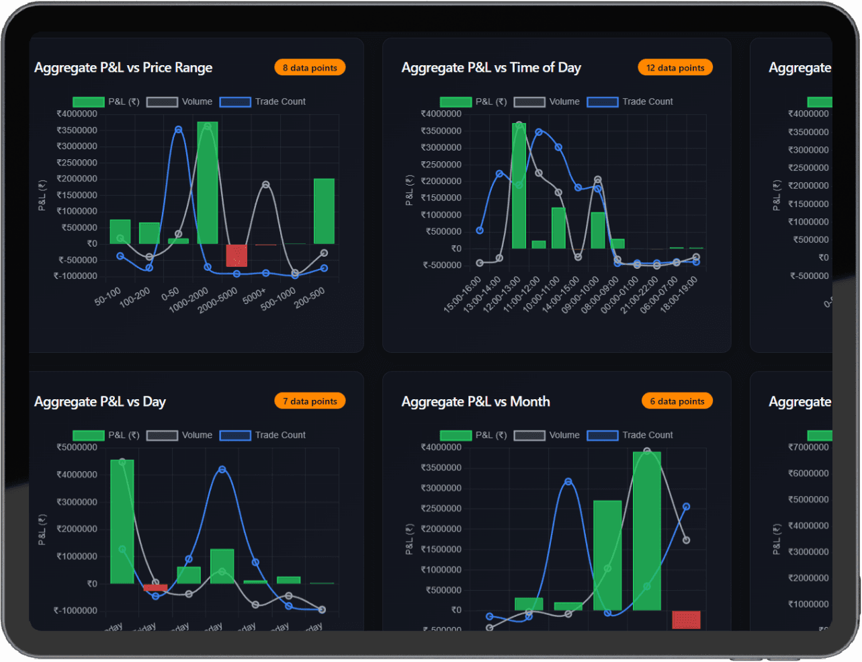862x662 pixels.
Task: Click the green P&L color swatch on Day chart legend
Action: coord(88,436)
